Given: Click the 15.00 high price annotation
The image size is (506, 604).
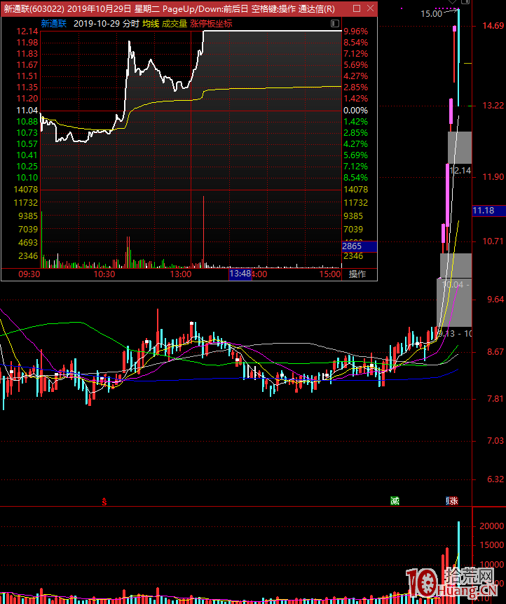Looking at the screenshot, I should (x=431, y=14).
